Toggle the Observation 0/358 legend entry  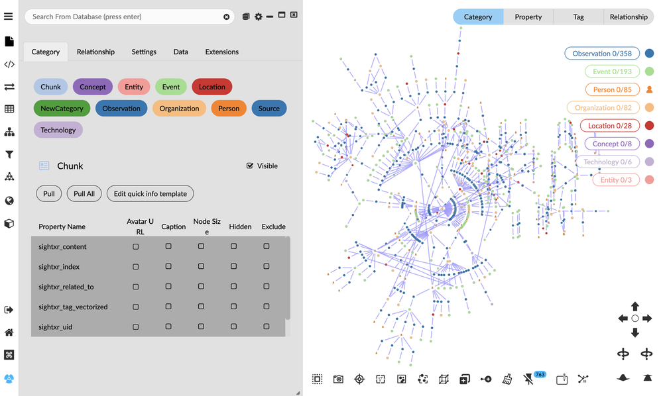click(601, 53)
